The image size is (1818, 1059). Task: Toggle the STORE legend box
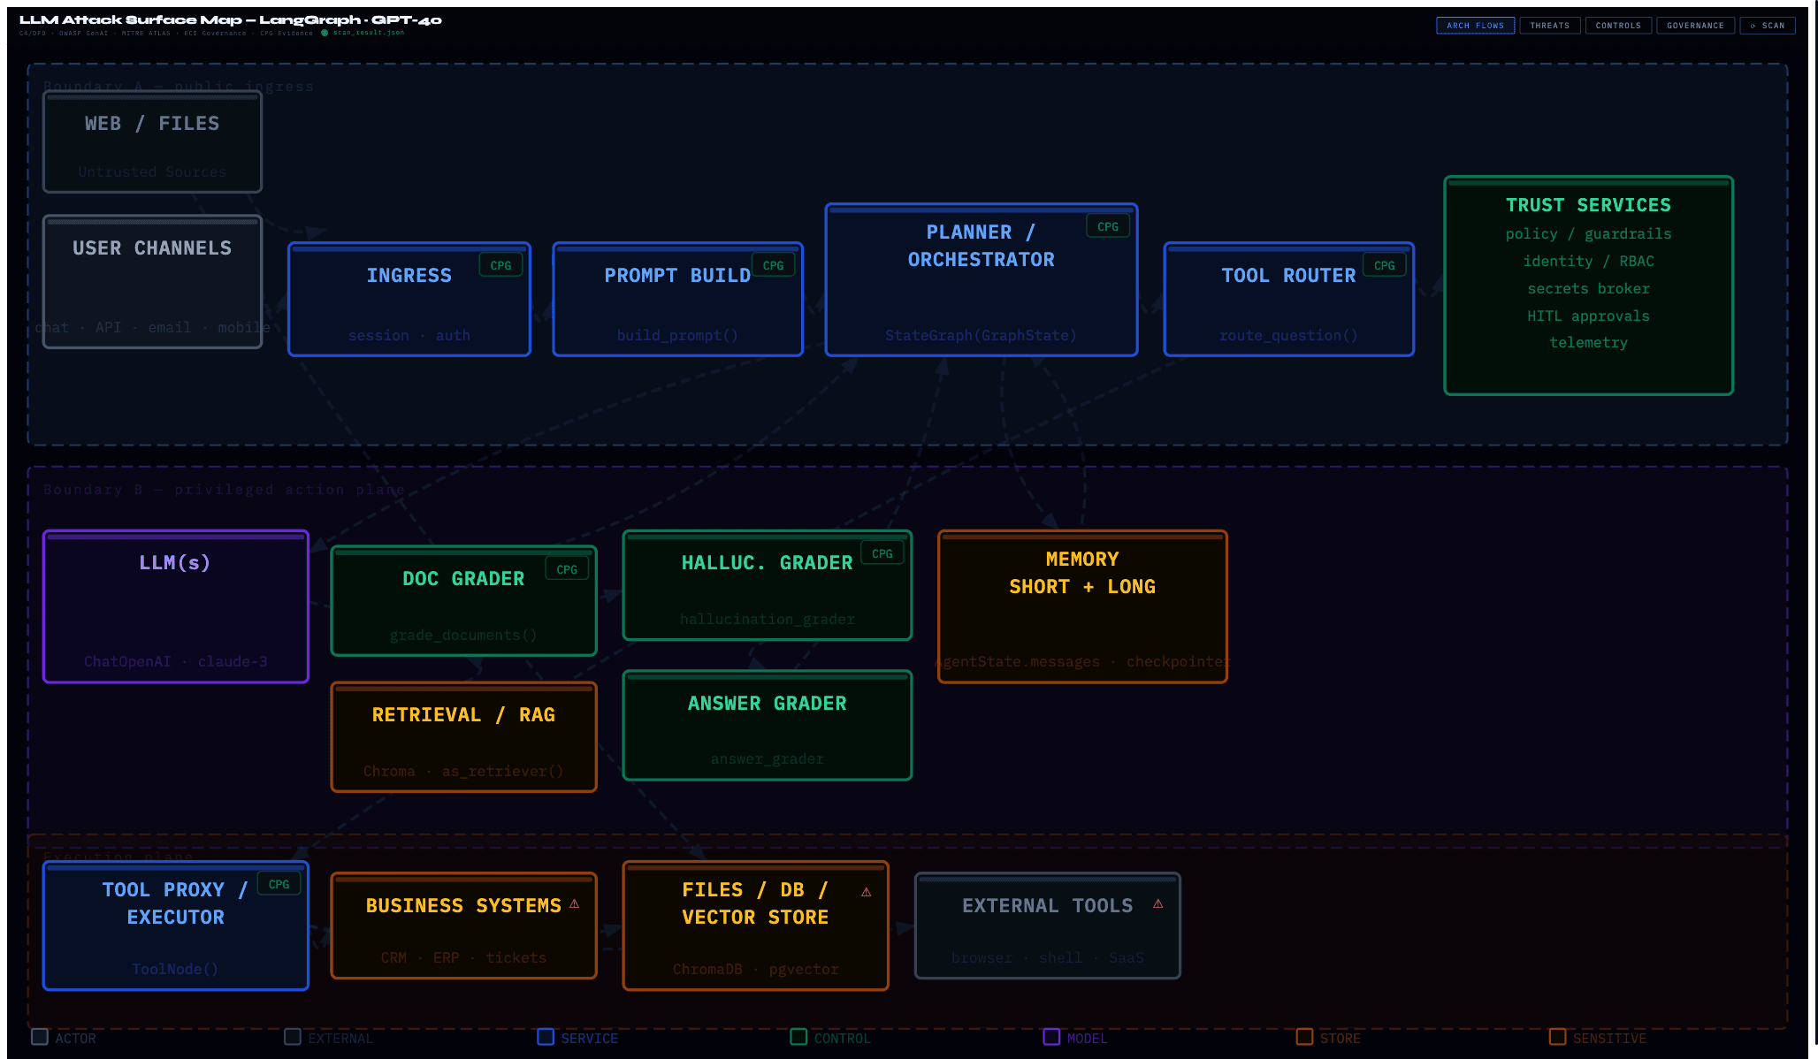point(1304,1037)
